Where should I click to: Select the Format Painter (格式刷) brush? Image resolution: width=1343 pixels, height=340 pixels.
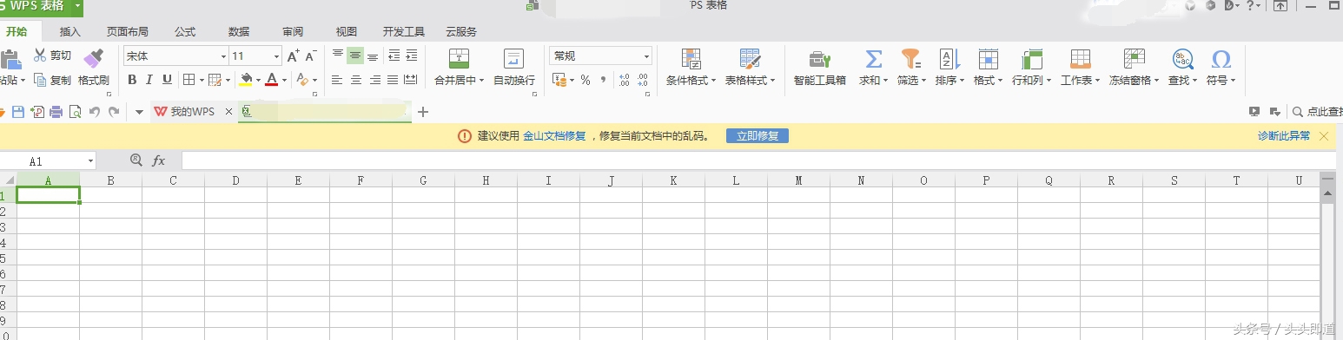point(94,58)
